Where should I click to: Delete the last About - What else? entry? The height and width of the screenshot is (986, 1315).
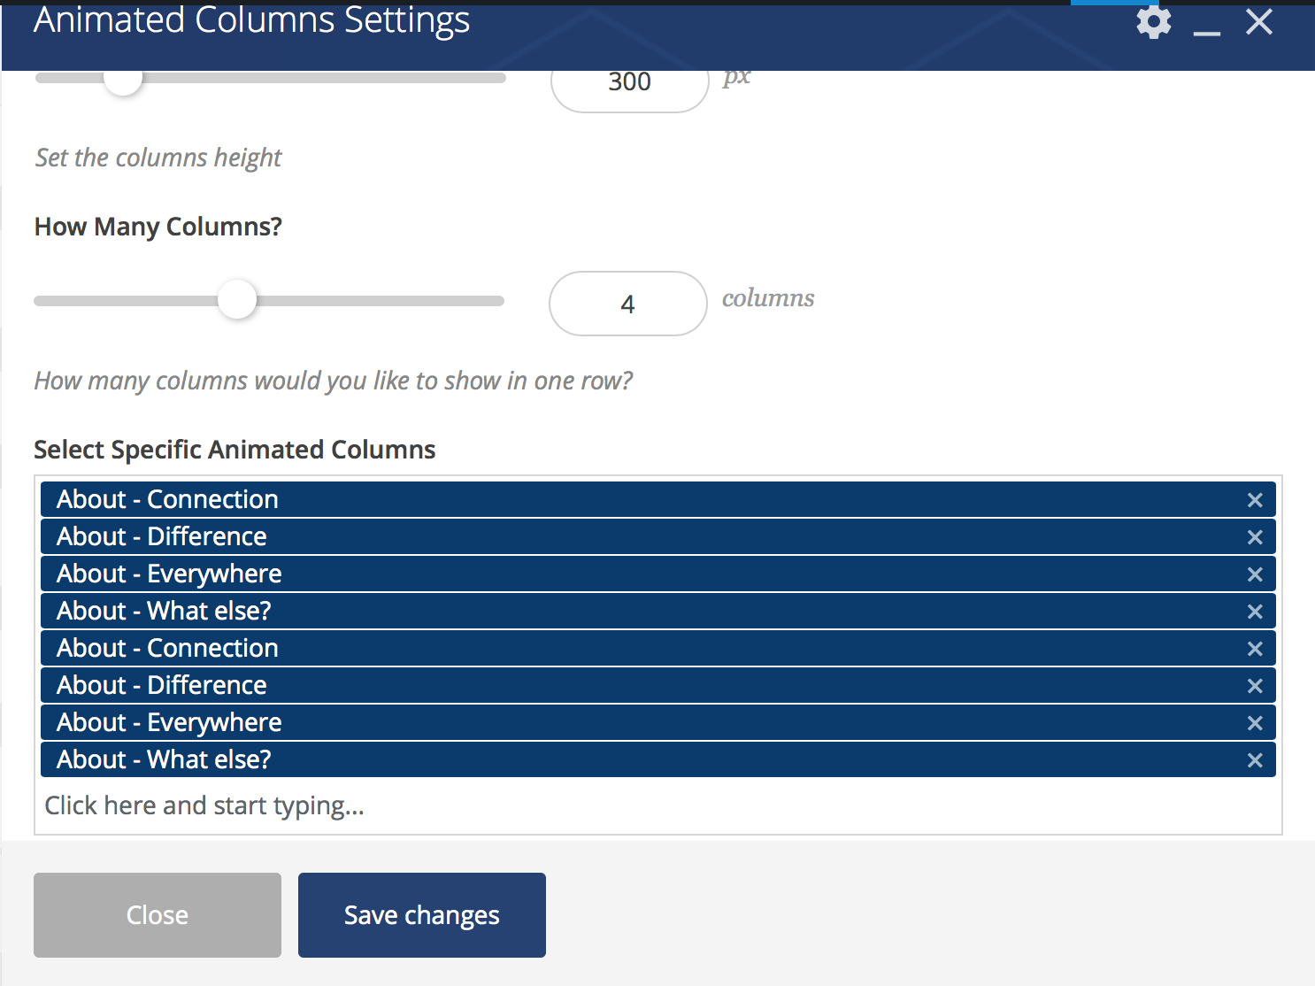point(1254,760)
